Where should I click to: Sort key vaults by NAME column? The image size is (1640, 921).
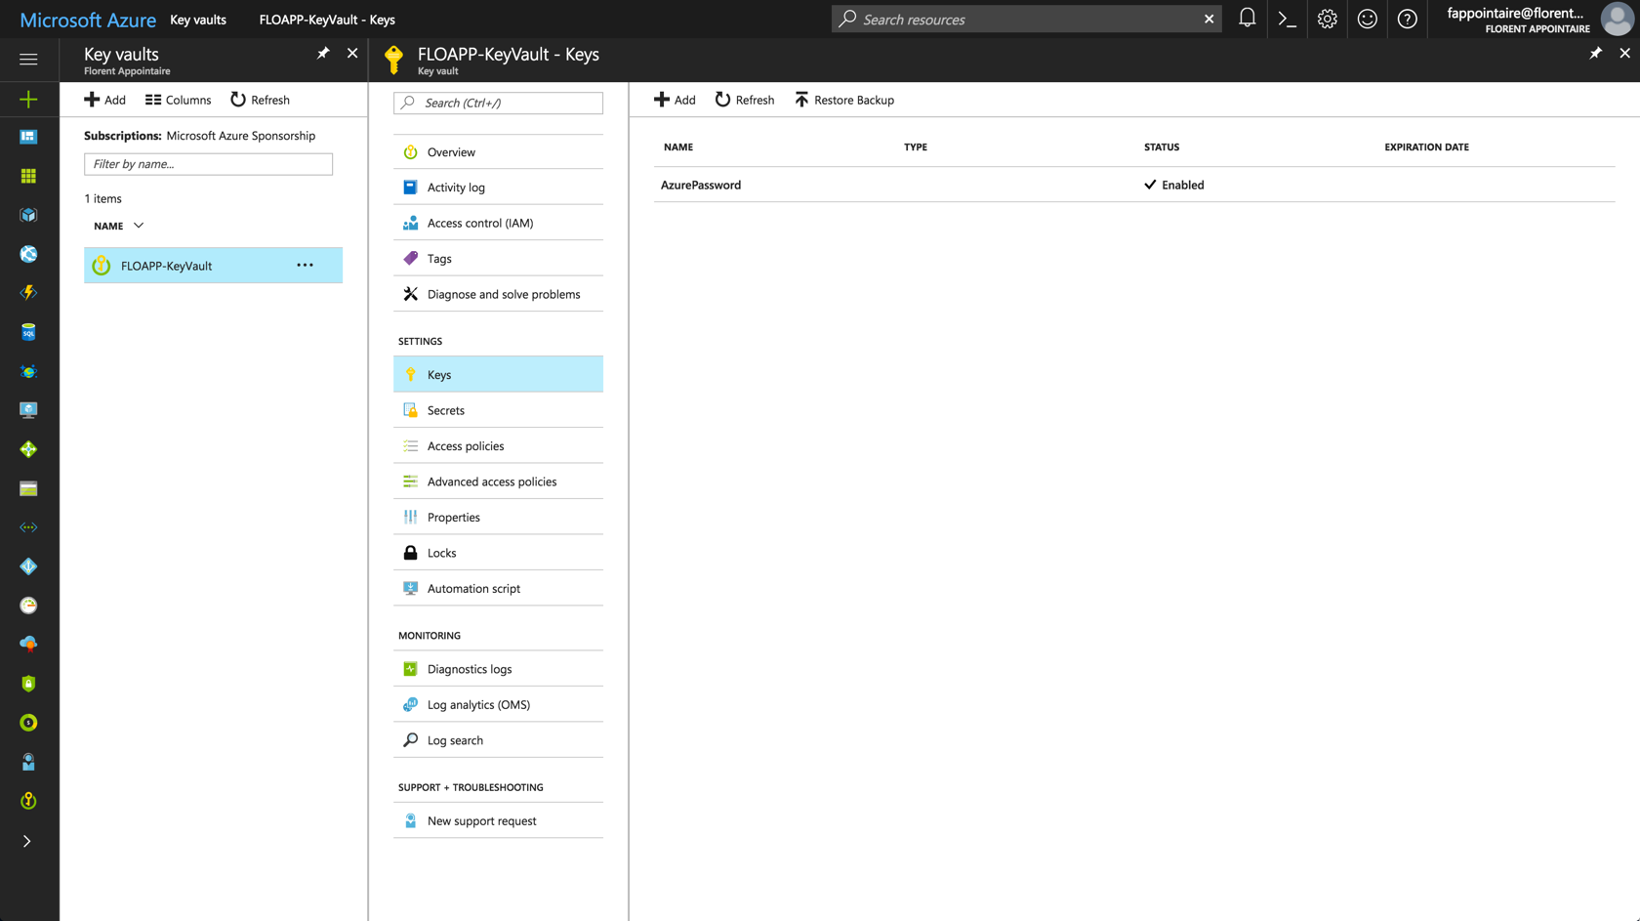click(x=118, y=226)
